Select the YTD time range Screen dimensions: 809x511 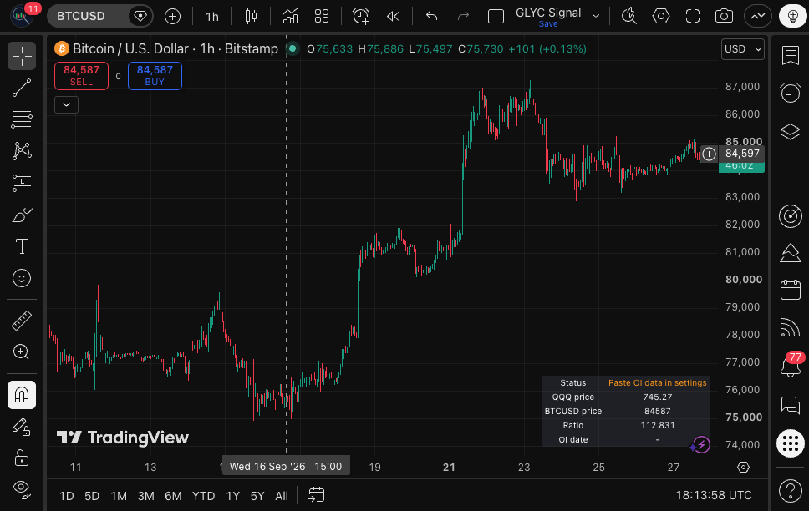point(203,496)
